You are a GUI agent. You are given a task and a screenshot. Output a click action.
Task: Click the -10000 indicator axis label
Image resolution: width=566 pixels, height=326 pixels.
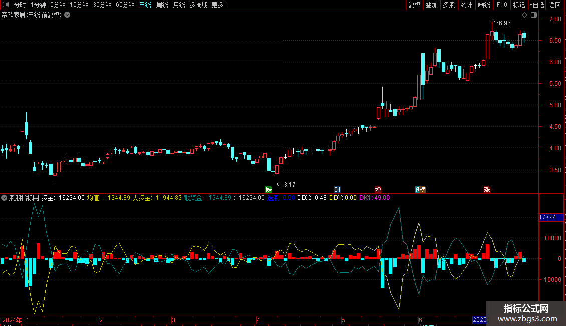pos(551,280)
